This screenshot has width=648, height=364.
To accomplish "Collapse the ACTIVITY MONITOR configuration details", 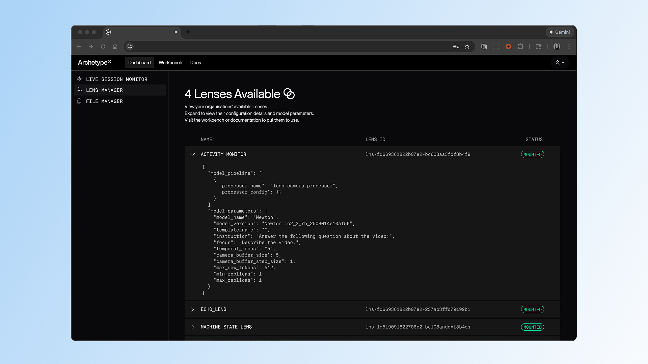I will pyautogui.click(x=192, y=154).
